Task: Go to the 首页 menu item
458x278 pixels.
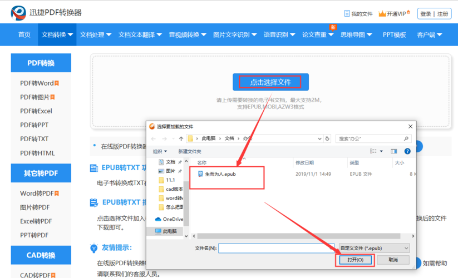Action: click(x=24, y=34)
